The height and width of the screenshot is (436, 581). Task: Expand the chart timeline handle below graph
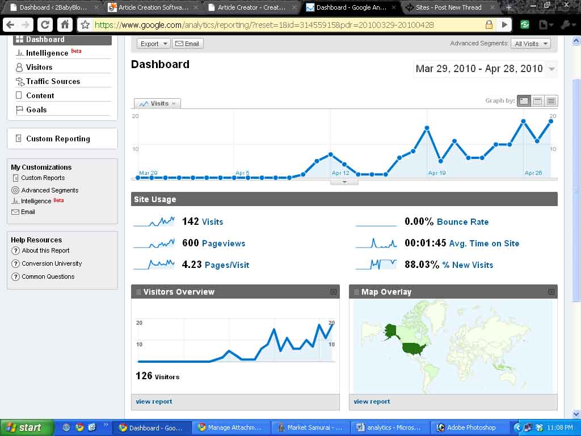344,182
